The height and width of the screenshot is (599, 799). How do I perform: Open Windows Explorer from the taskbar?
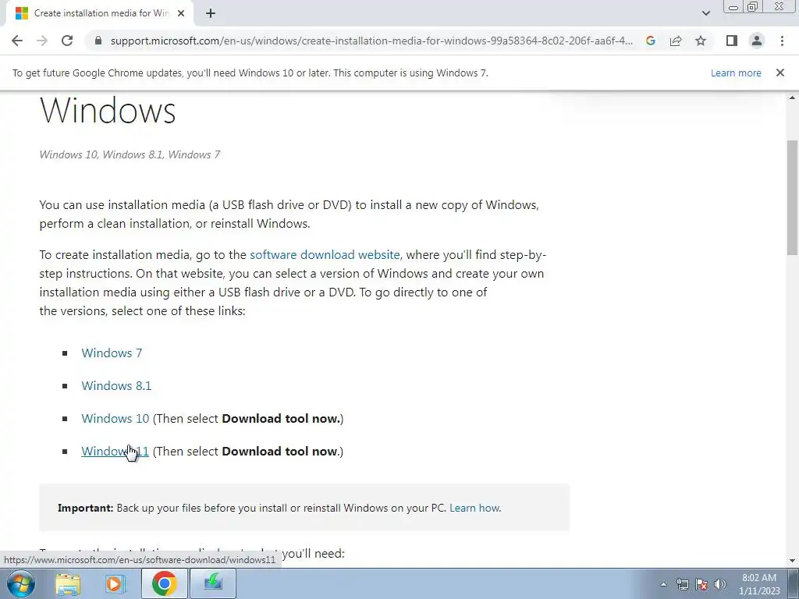(68, 583)
